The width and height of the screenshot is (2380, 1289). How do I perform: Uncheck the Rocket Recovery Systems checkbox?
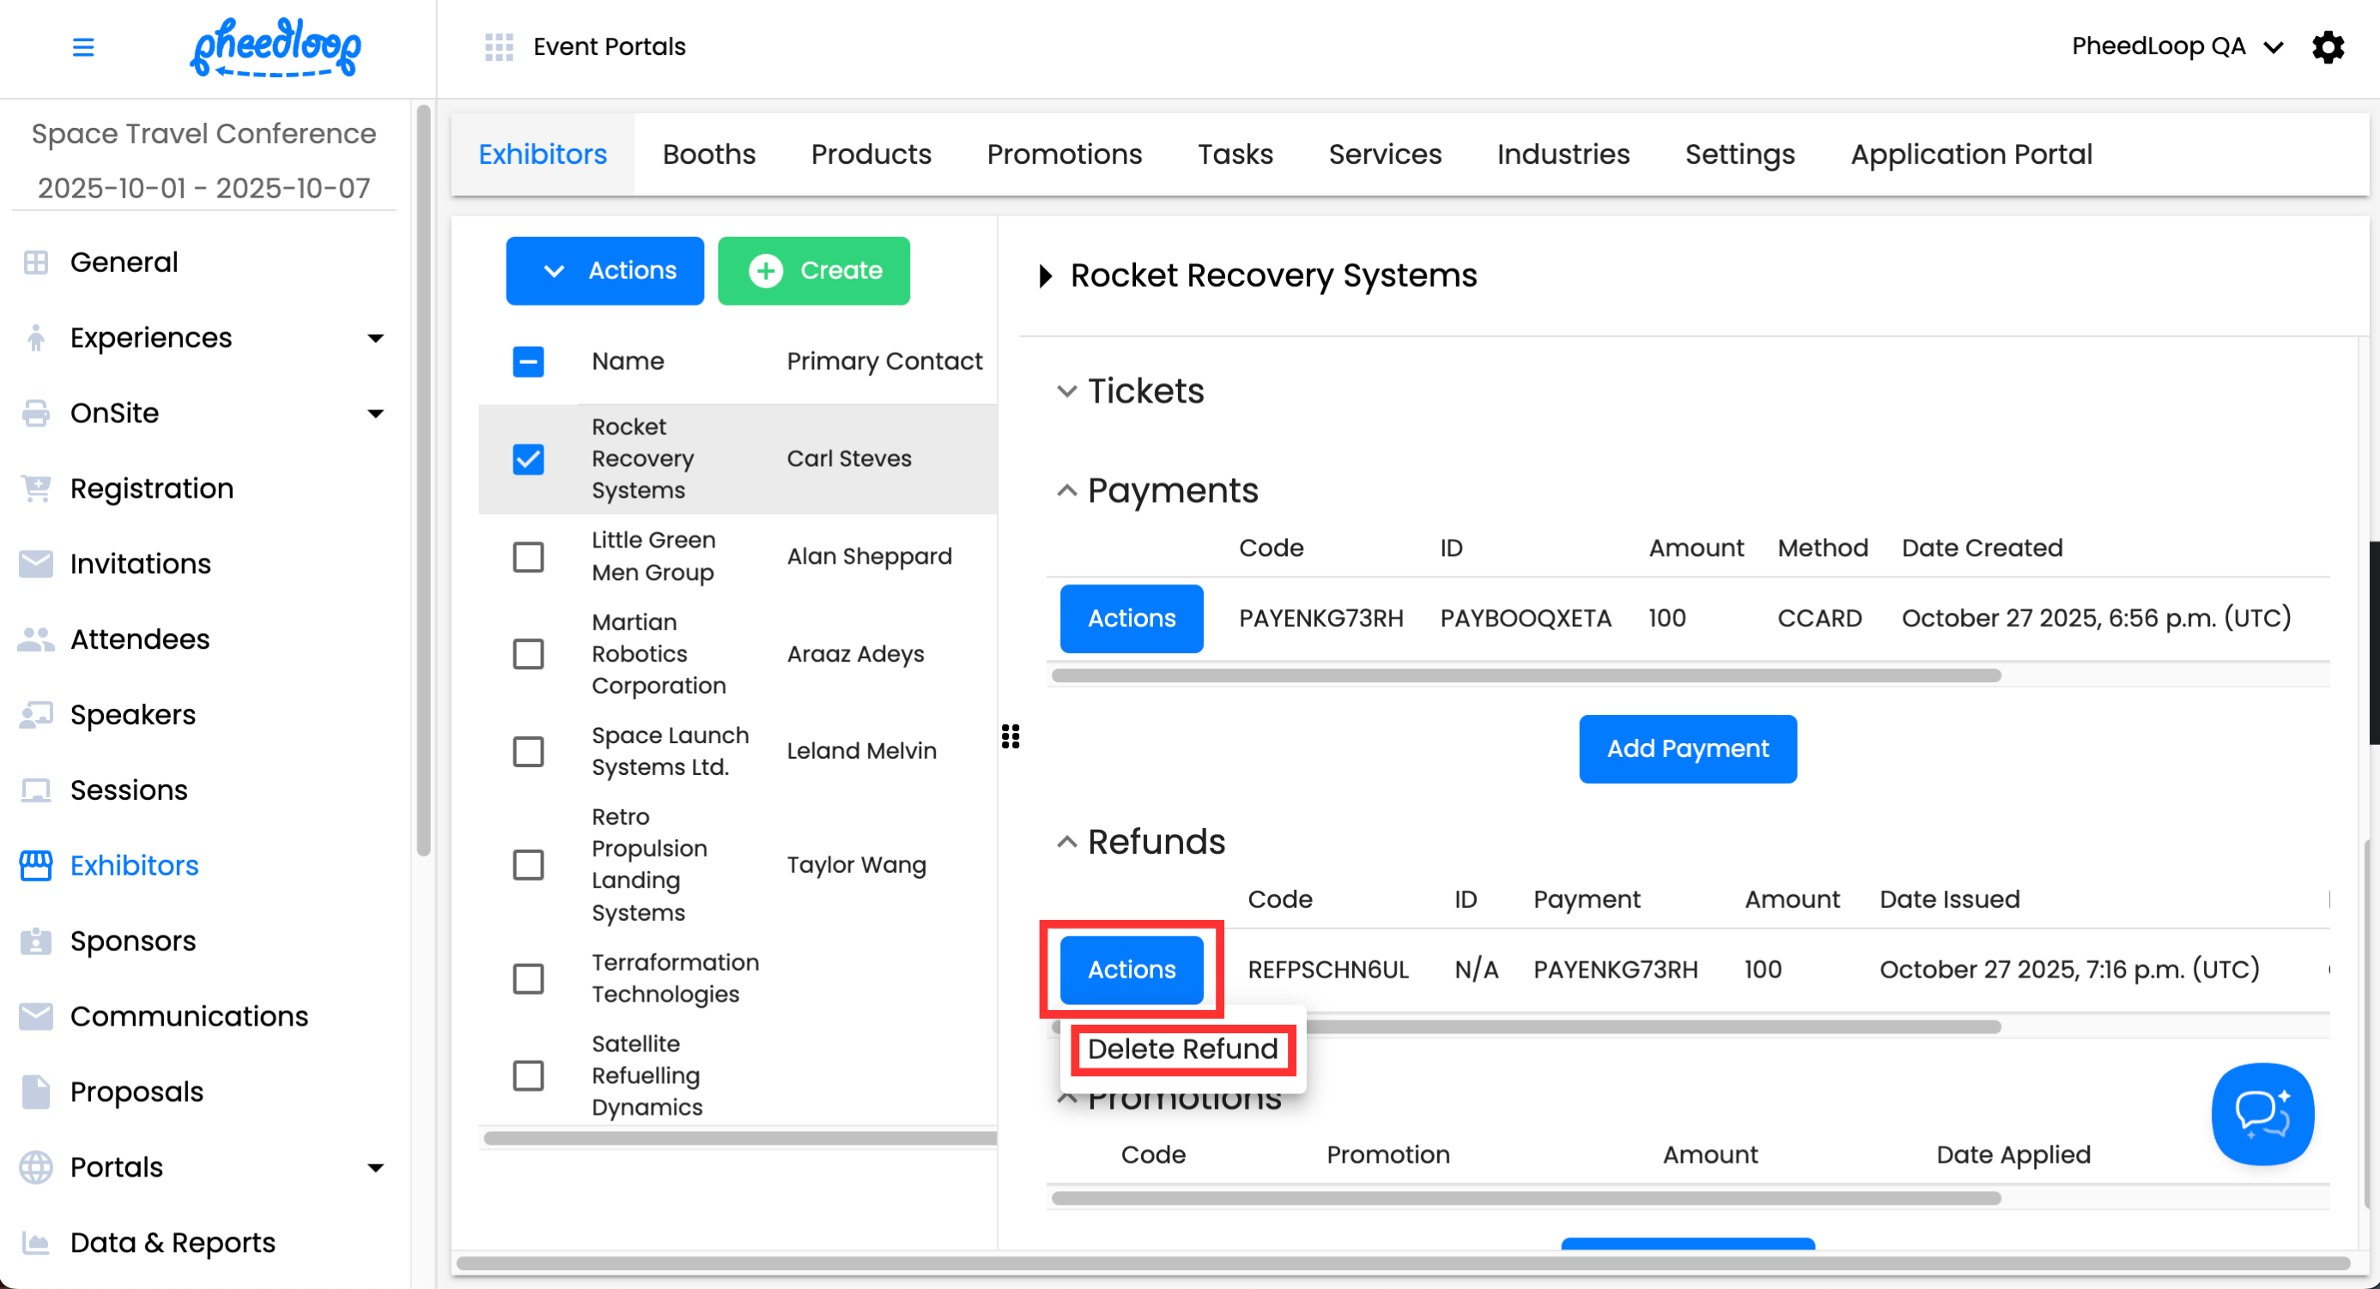[x=529, y=459]
